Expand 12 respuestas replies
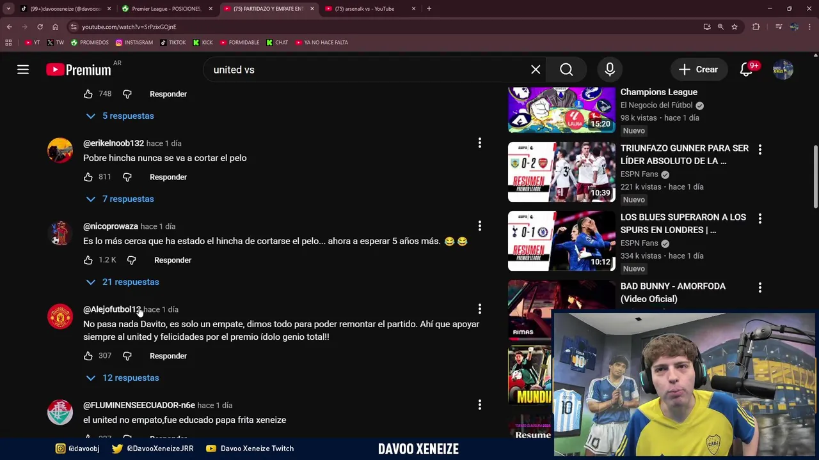 click(x=122, y=378)
